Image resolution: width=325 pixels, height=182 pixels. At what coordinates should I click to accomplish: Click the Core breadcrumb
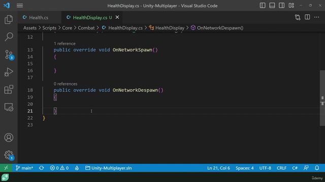(67, 28)
